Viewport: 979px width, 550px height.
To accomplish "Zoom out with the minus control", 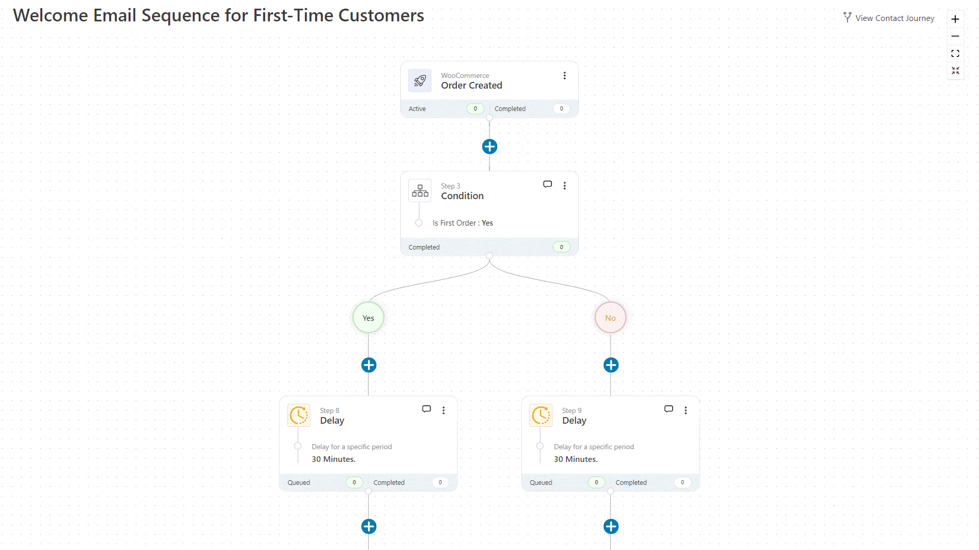I will 955,36.
